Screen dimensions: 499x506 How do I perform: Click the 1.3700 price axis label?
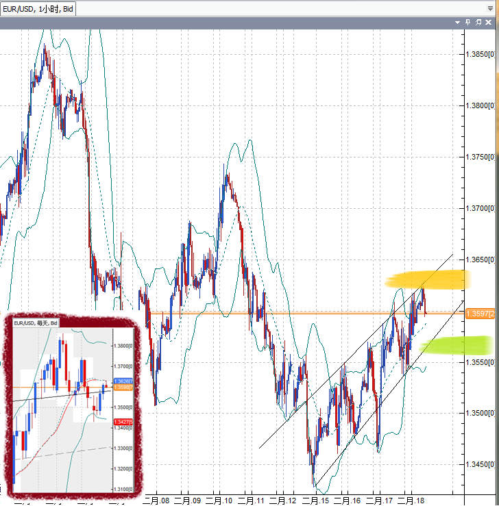[480, 208]
